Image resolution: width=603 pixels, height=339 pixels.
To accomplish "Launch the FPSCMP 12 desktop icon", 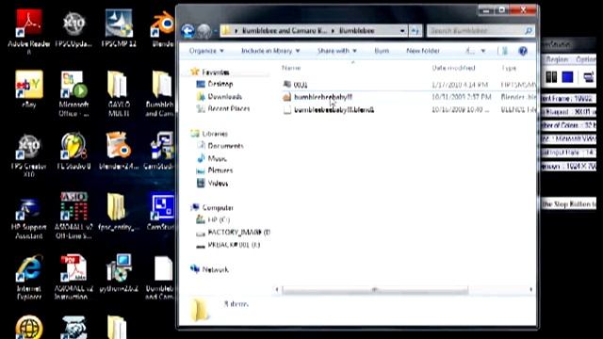I will click(119, 29).
